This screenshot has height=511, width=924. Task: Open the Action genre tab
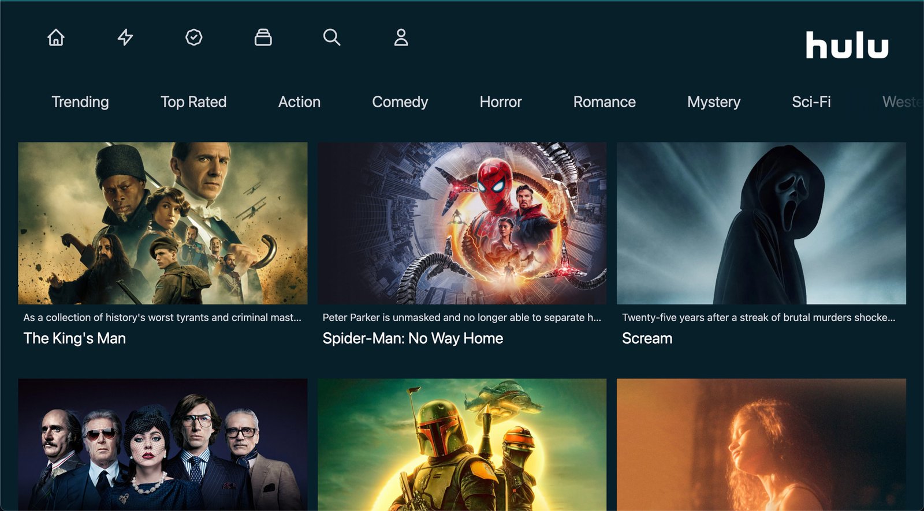click(299, 102)
